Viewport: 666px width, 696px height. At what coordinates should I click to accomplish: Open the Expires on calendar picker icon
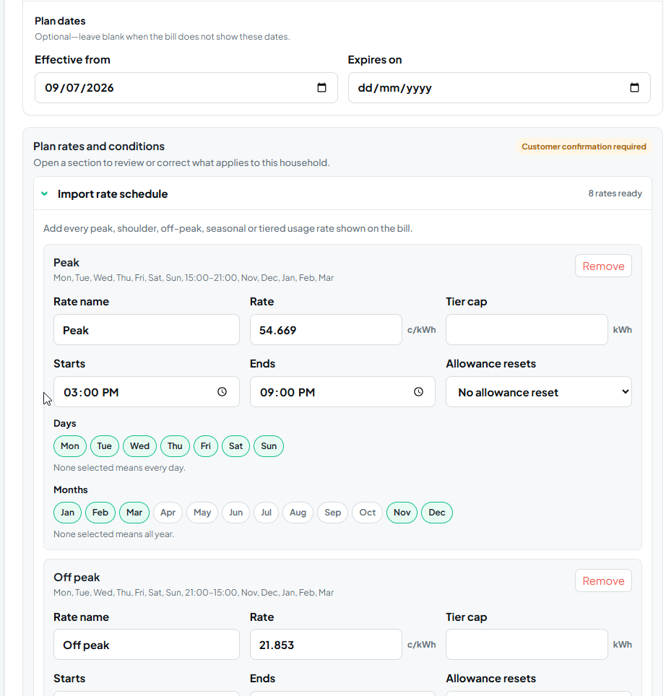[x=634, y=88]
